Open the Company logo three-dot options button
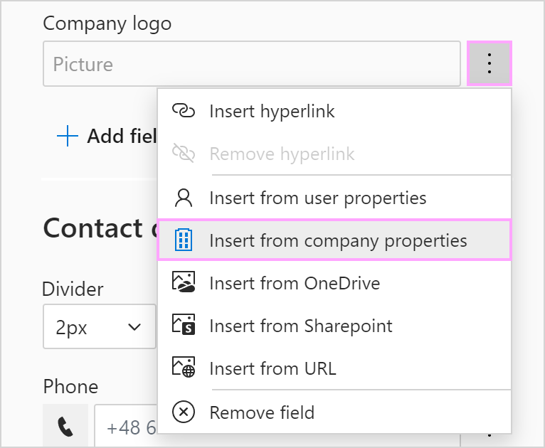Image resolution: width=545 pixels, height=448 pixels. point(490,63)
